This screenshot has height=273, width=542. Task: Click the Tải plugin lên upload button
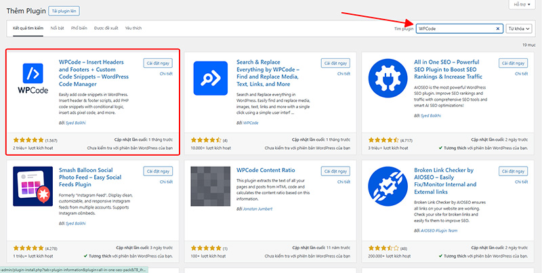[x=64, y=11]
